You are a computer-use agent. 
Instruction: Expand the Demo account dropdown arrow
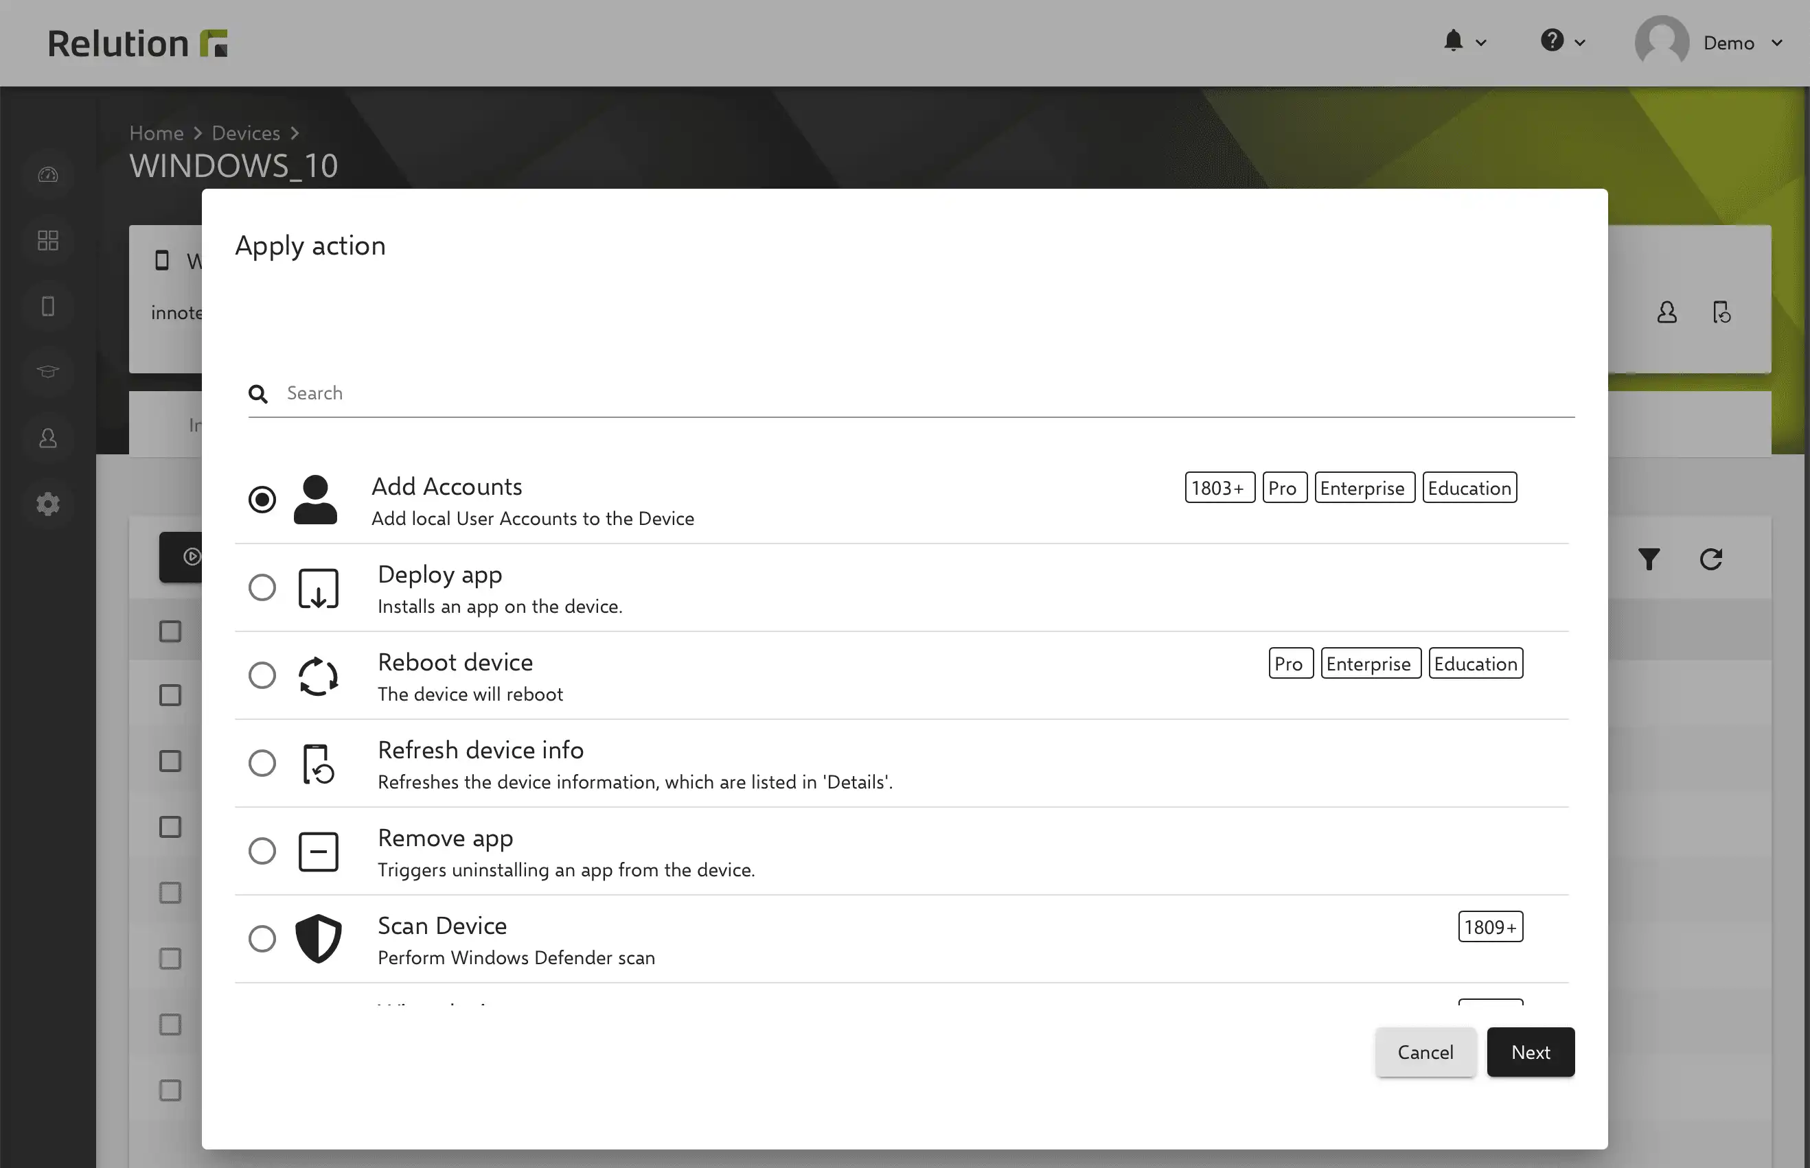point(1776,43)
